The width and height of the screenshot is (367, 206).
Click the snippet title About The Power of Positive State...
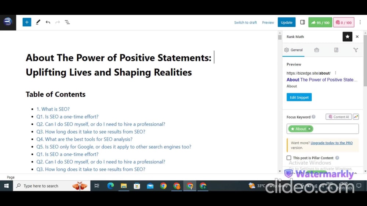coord(322,80)
